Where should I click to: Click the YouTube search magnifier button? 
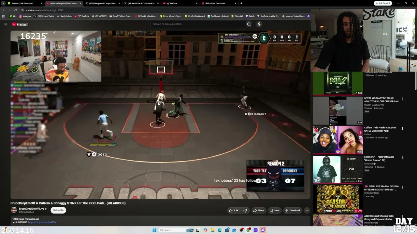(249, 24)
